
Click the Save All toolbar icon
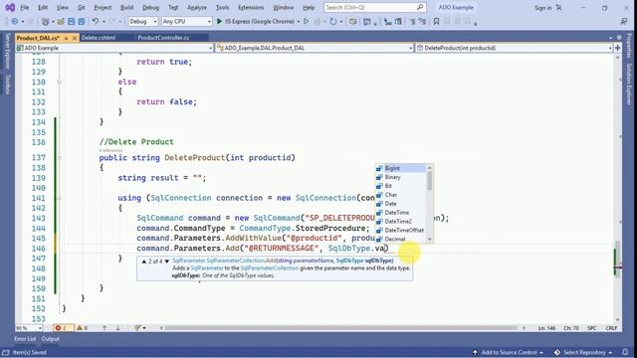(x=82, y=22)
